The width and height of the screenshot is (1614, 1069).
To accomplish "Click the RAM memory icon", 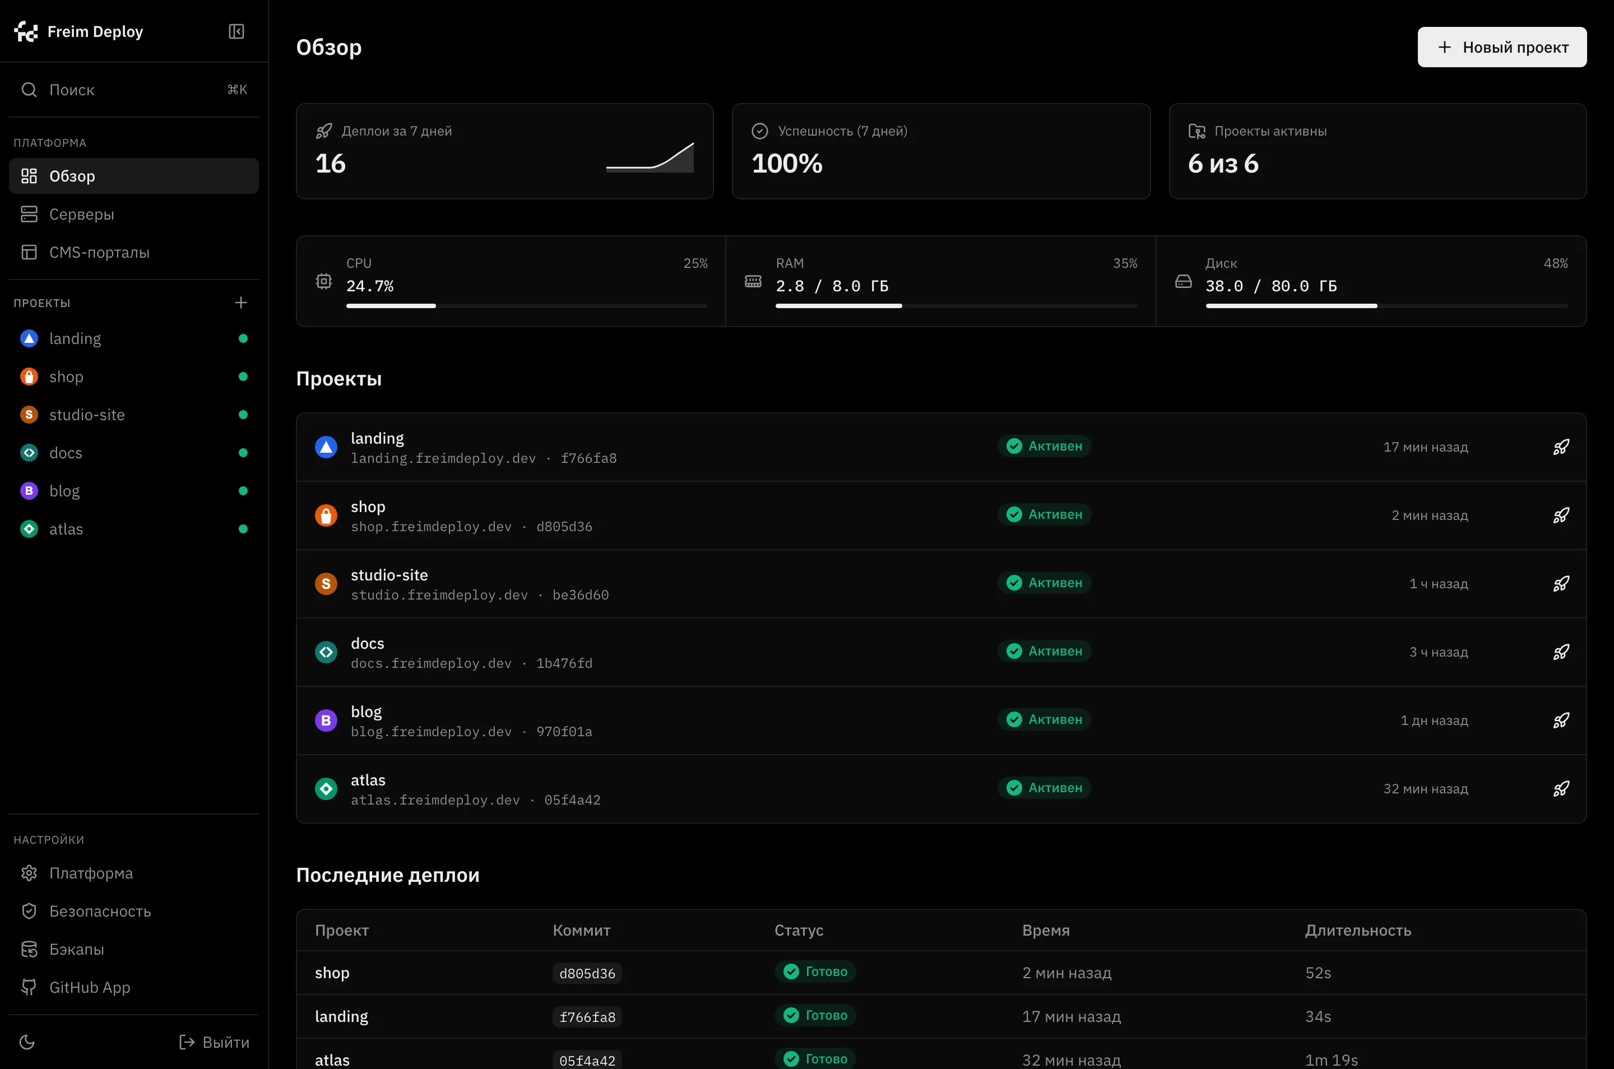I will click(x=753, y=281).
